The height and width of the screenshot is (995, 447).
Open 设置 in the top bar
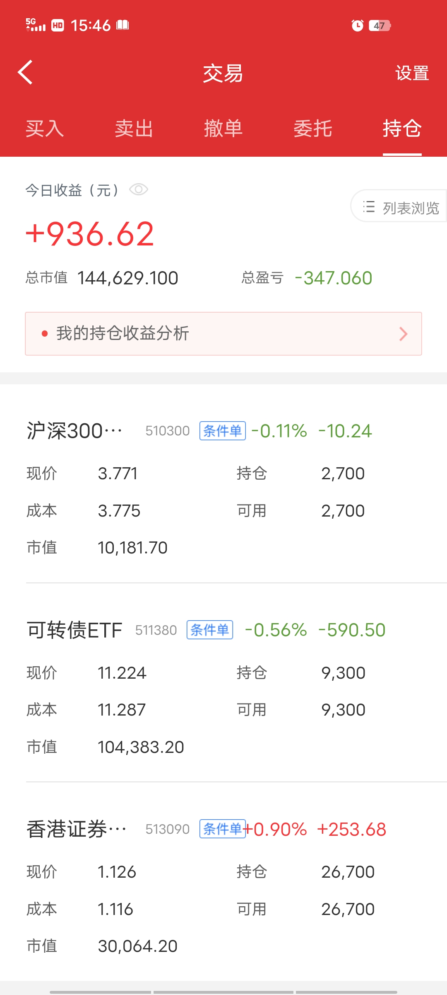click(412, 73)
